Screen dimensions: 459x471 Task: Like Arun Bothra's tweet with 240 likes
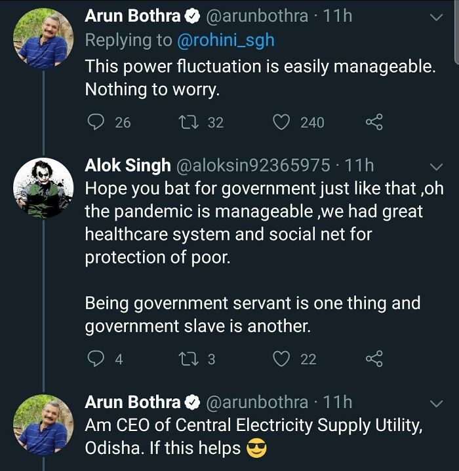[x=282, y=122]
